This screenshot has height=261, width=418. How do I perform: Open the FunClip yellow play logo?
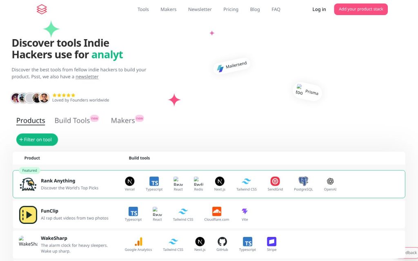(28, 215)
